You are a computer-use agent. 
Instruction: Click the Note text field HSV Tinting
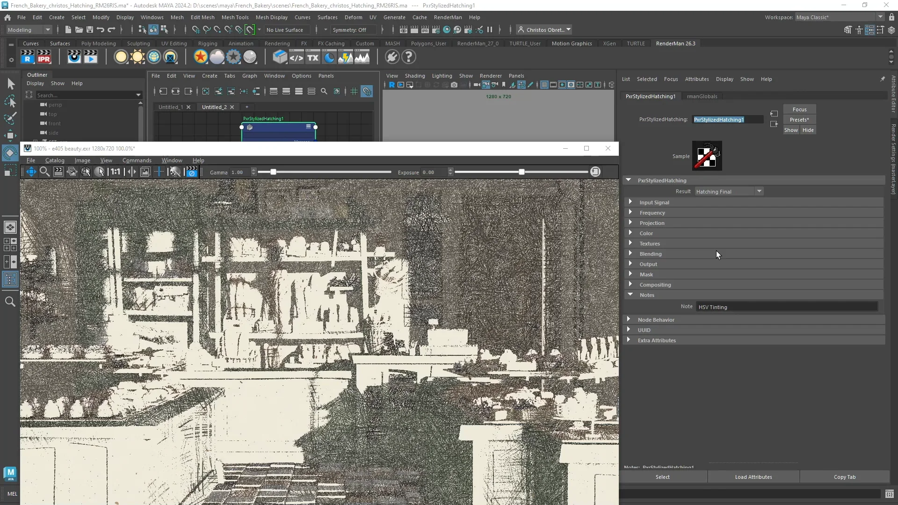click(786, 307)
